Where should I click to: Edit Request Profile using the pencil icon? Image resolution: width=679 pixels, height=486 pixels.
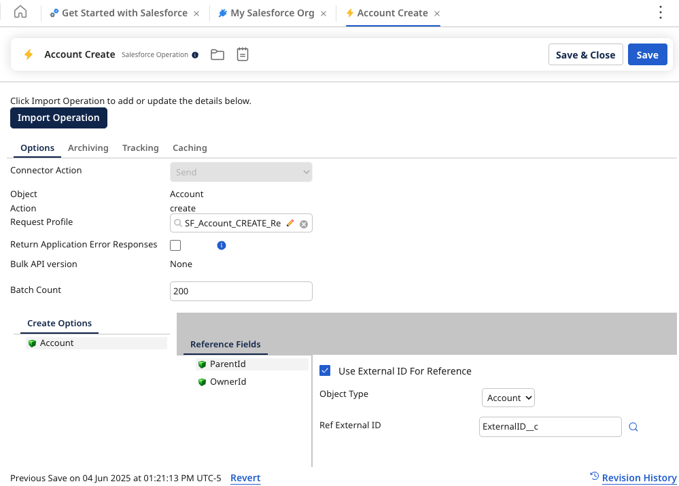click(x=290, y=222)
